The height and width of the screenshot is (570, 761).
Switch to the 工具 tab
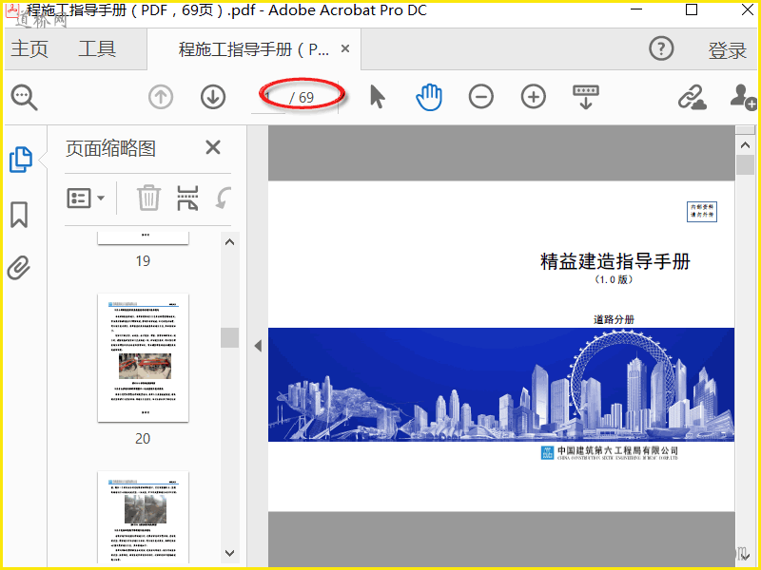(x=97, y=49)
